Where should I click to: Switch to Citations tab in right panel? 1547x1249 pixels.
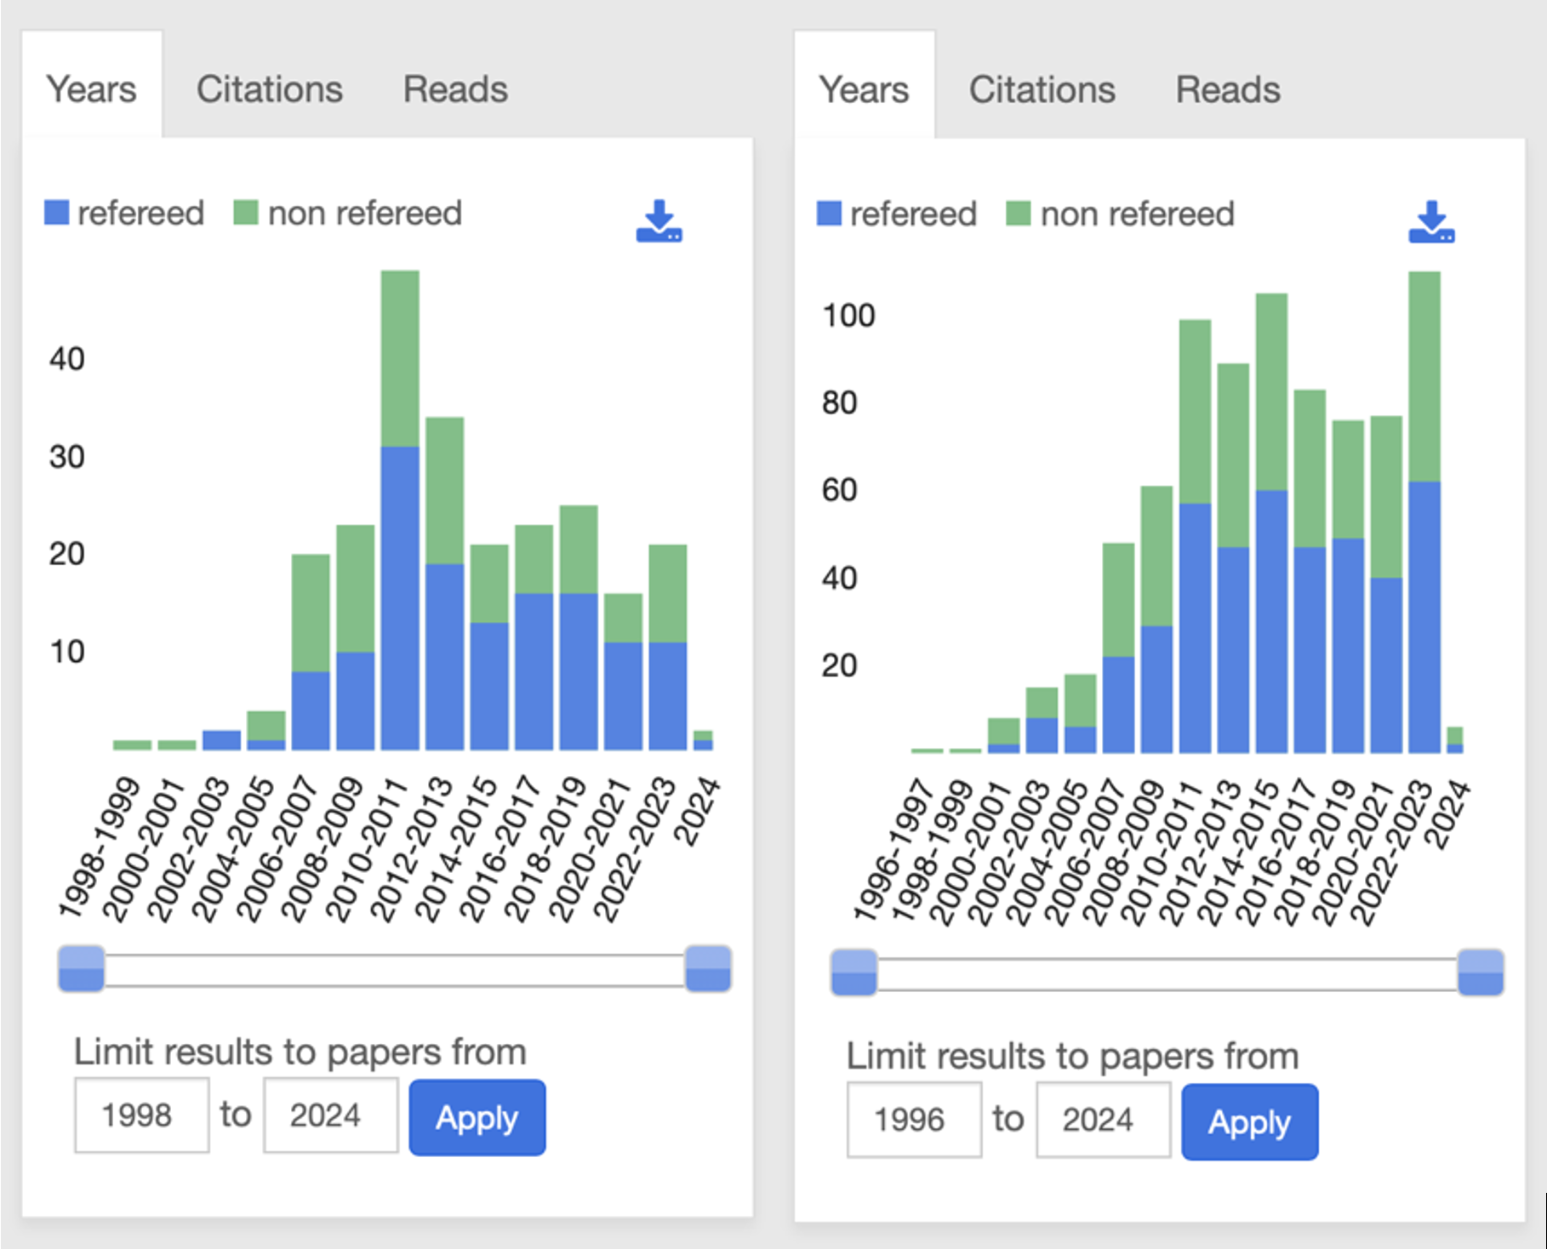(x=1042, y=90)
